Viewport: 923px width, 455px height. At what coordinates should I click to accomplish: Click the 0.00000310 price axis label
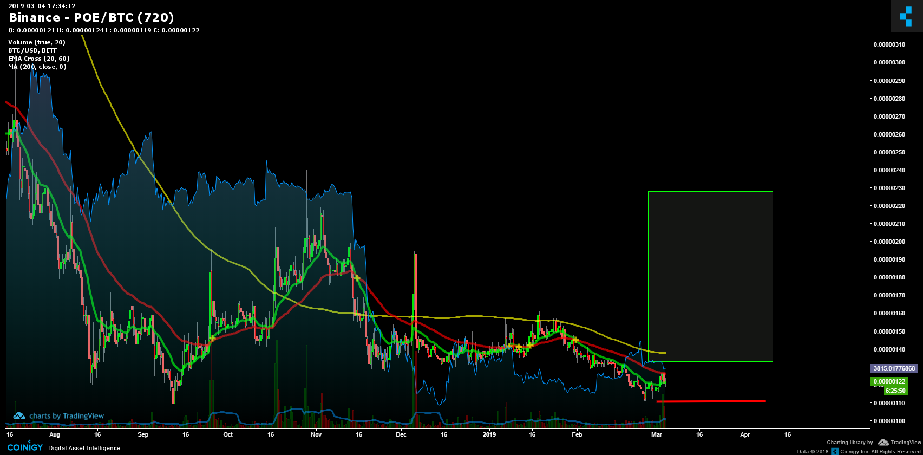pyautogui.click(x=889, y=44)
